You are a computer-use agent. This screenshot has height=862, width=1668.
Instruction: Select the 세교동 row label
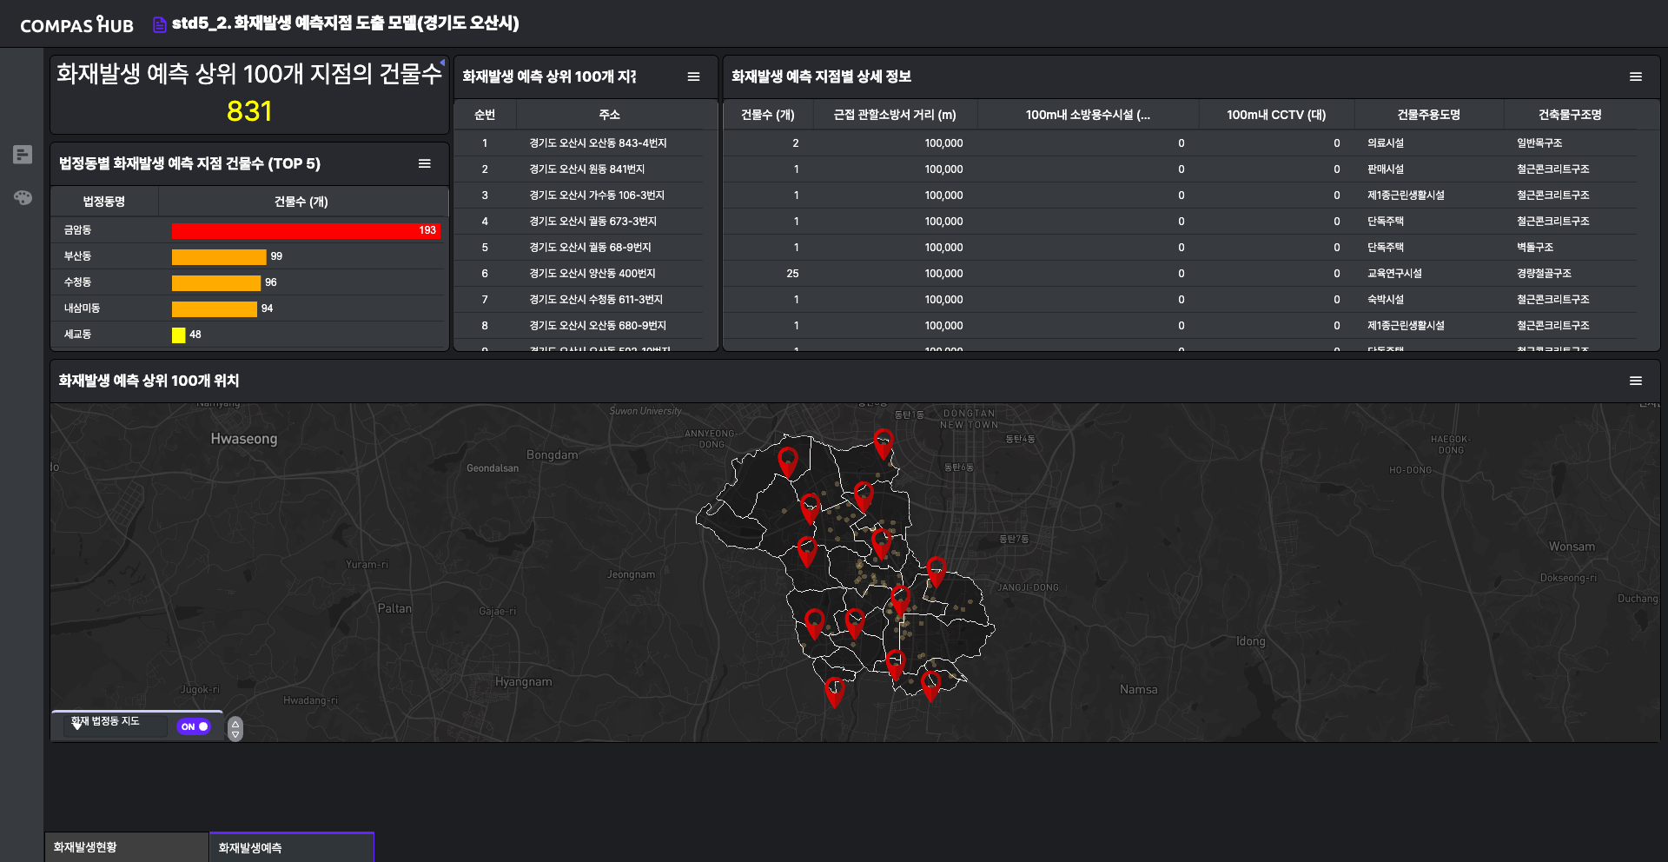point(77,335)
